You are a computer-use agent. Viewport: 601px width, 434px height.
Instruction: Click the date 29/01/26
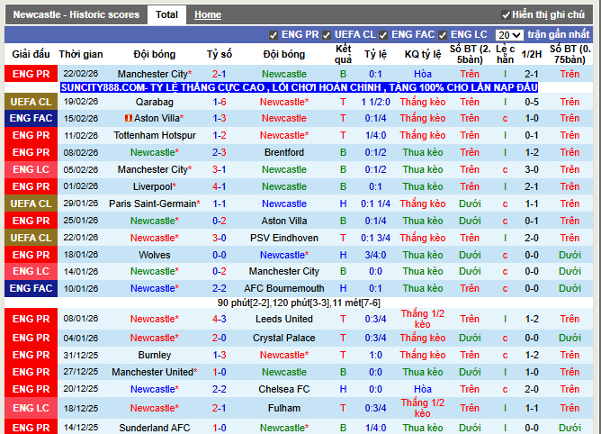click(x=81, y=203)
